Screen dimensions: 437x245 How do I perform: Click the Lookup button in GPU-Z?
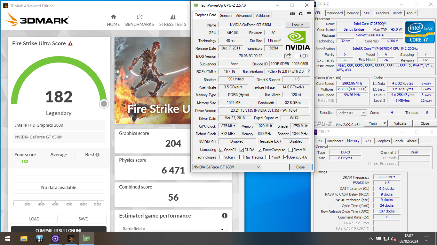click(x=298, y=25)
